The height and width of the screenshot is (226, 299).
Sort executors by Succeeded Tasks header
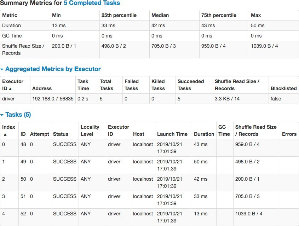tap(191, 85)
